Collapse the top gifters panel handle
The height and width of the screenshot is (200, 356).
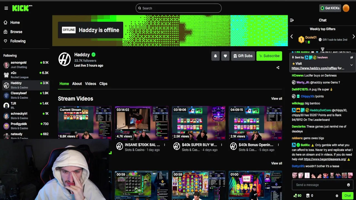point(323,49)
